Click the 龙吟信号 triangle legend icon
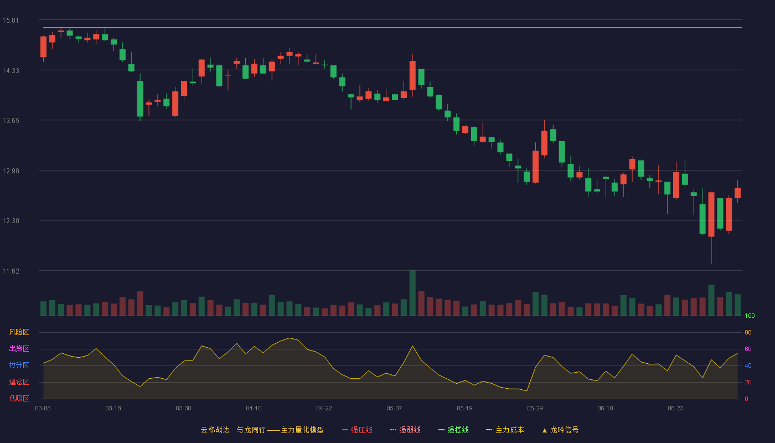 point(545,430)
